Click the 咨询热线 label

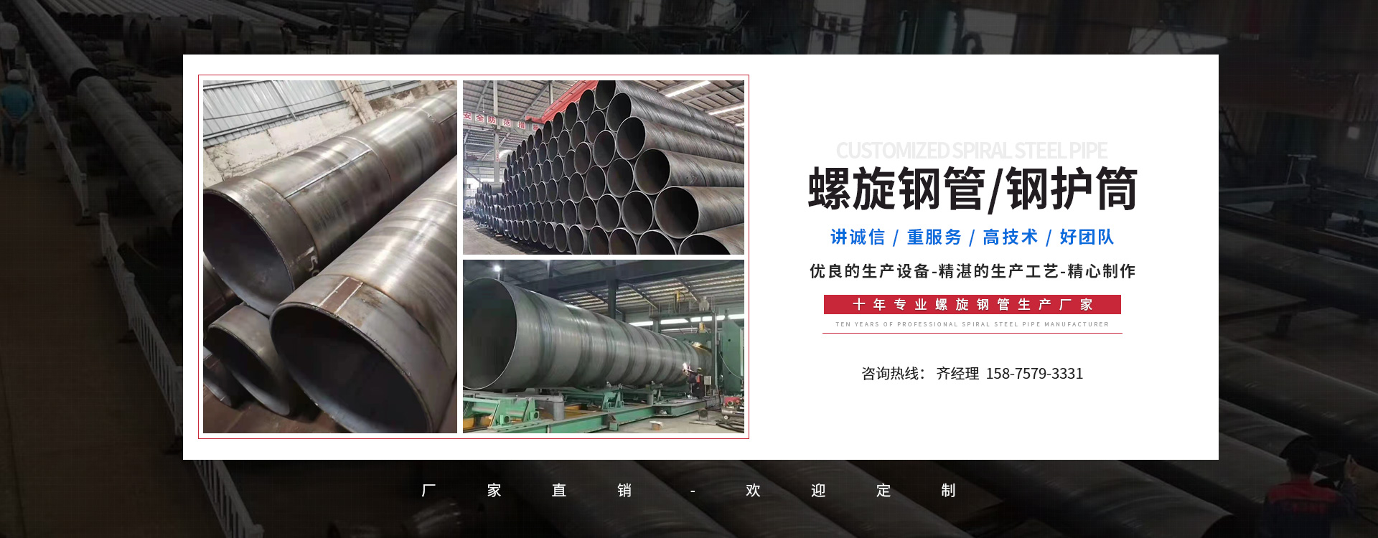[892, 374]
